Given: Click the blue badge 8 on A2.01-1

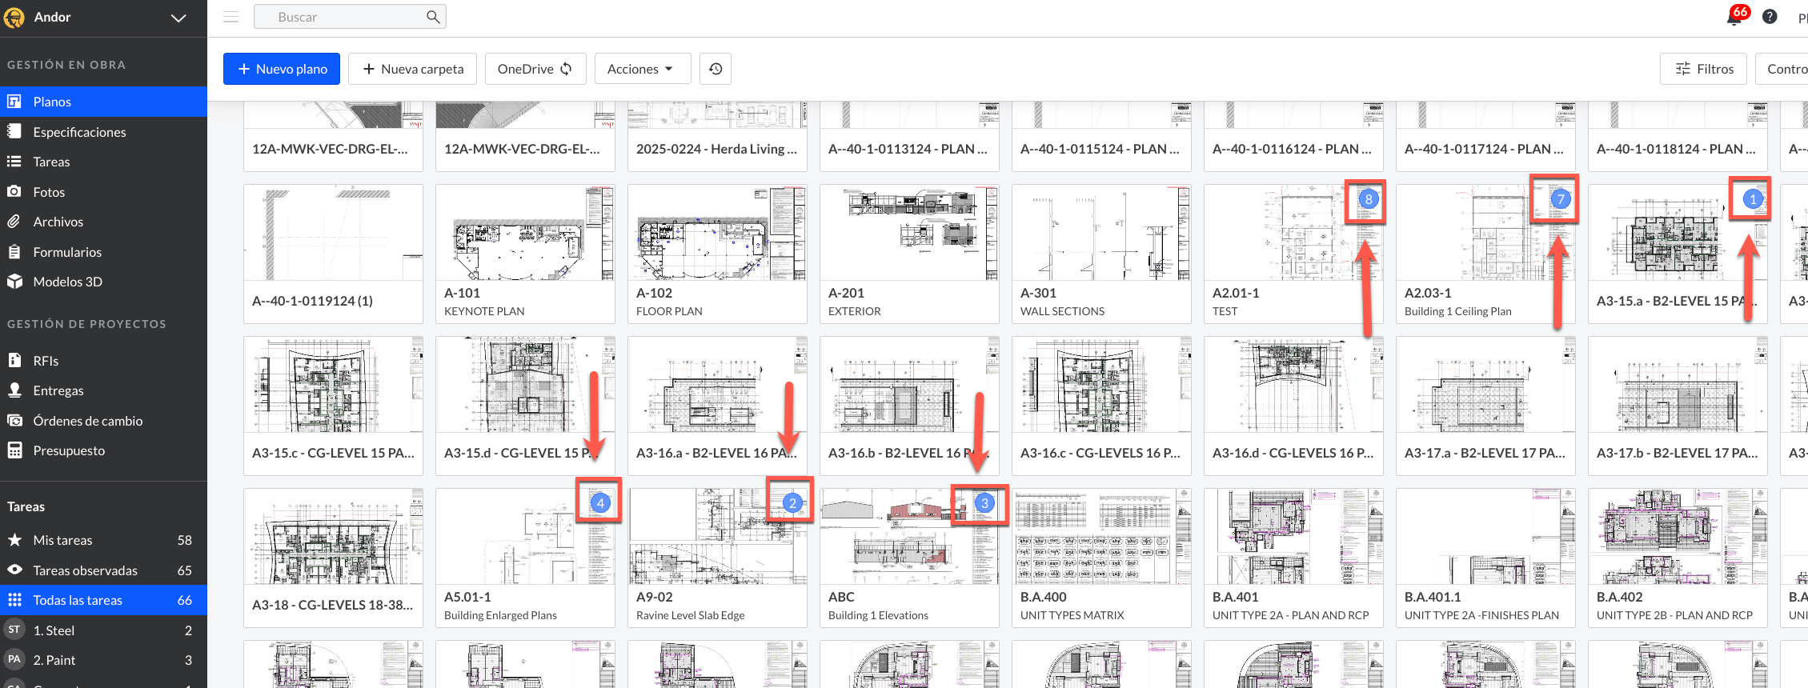Looking at the screenshot, I should coord(1369,199).
